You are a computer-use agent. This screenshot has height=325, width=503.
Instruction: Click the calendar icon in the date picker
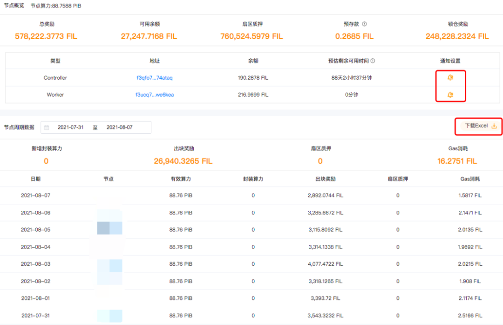coord(47,127)
